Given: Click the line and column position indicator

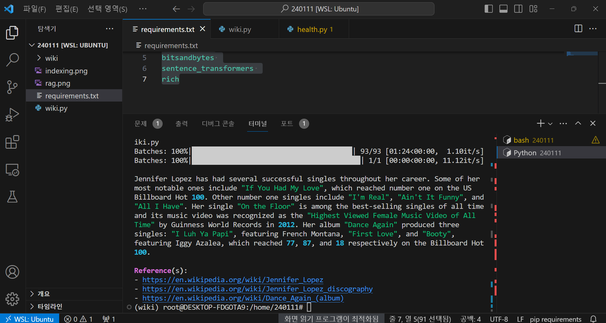Looking at the screenshot, I should click(x=420, y=319).
